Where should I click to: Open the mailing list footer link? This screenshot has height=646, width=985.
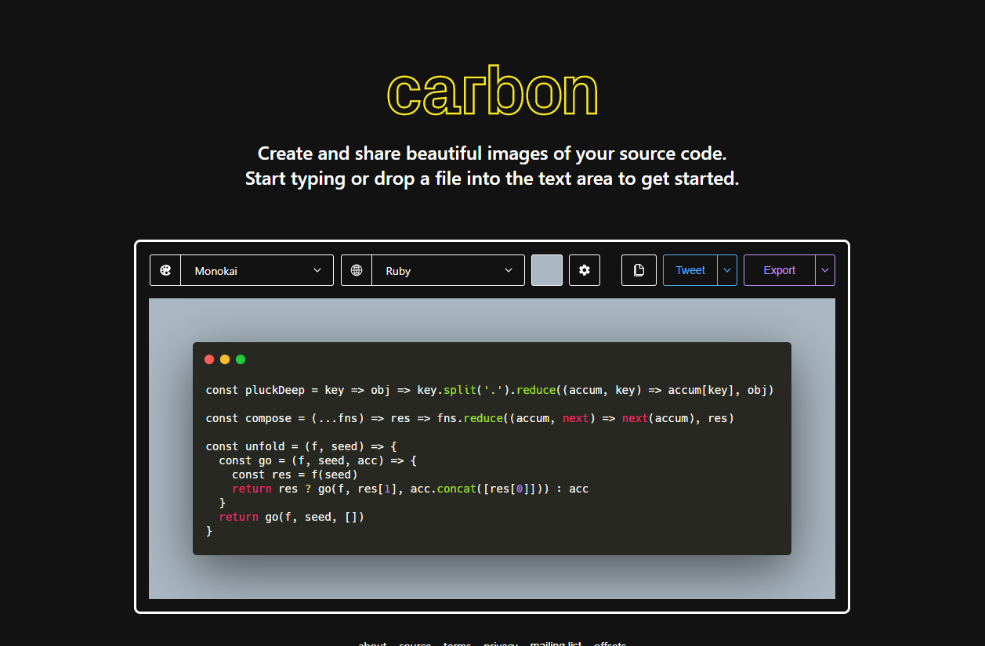coord(556,644)
